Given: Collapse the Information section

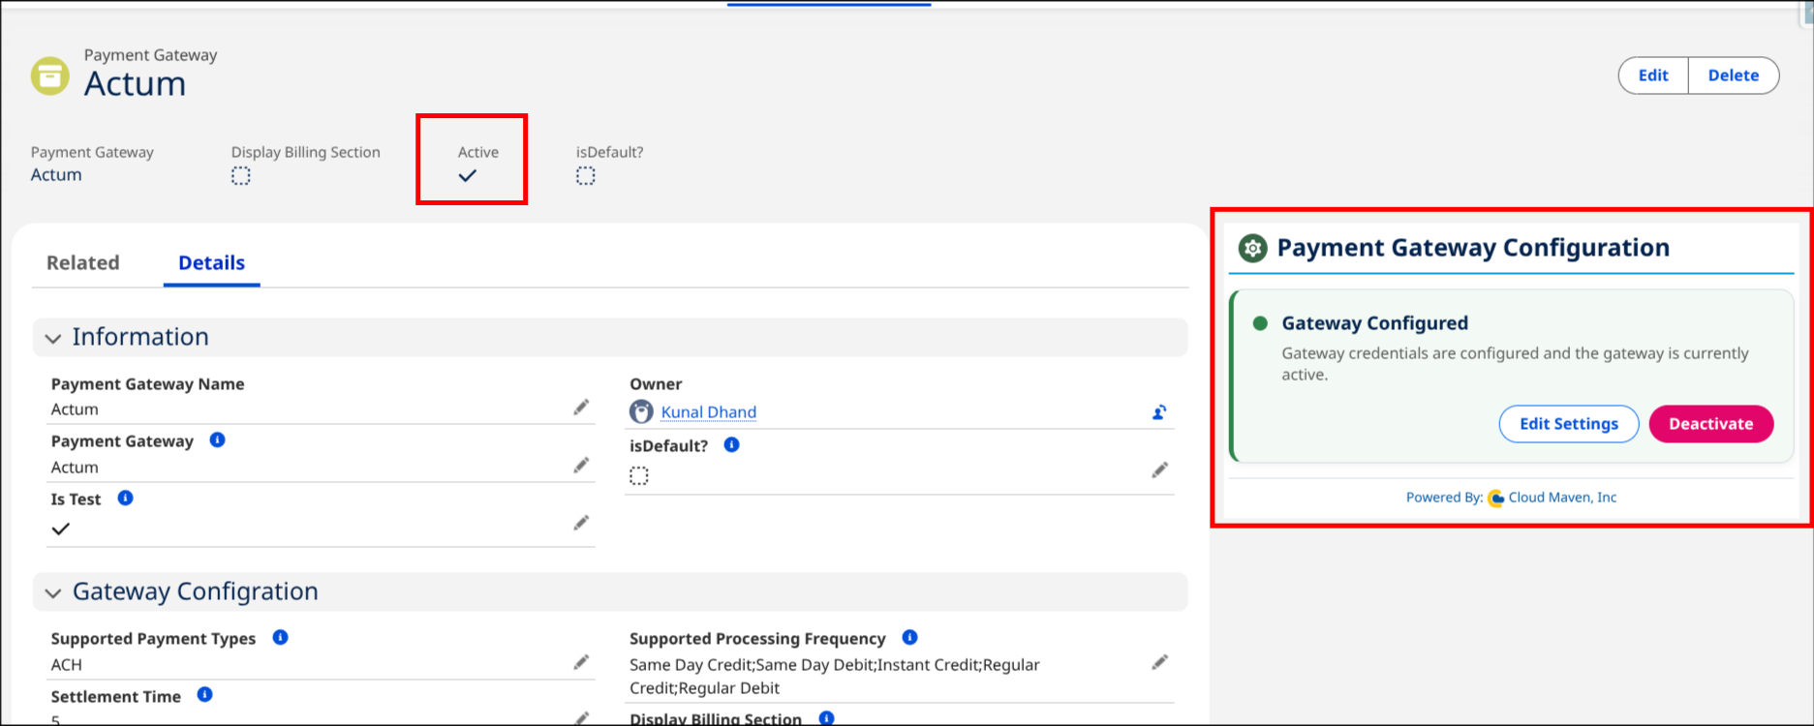Looking at the screenshot, I should point(53,338).
